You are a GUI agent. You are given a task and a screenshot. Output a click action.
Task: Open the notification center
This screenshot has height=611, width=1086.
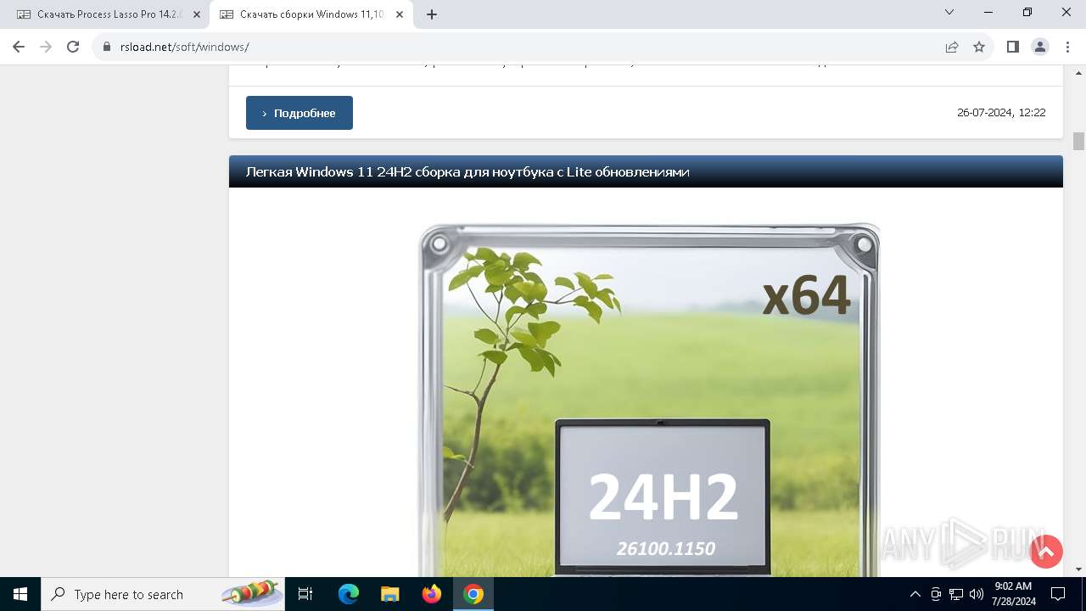tap(1058, 594)
